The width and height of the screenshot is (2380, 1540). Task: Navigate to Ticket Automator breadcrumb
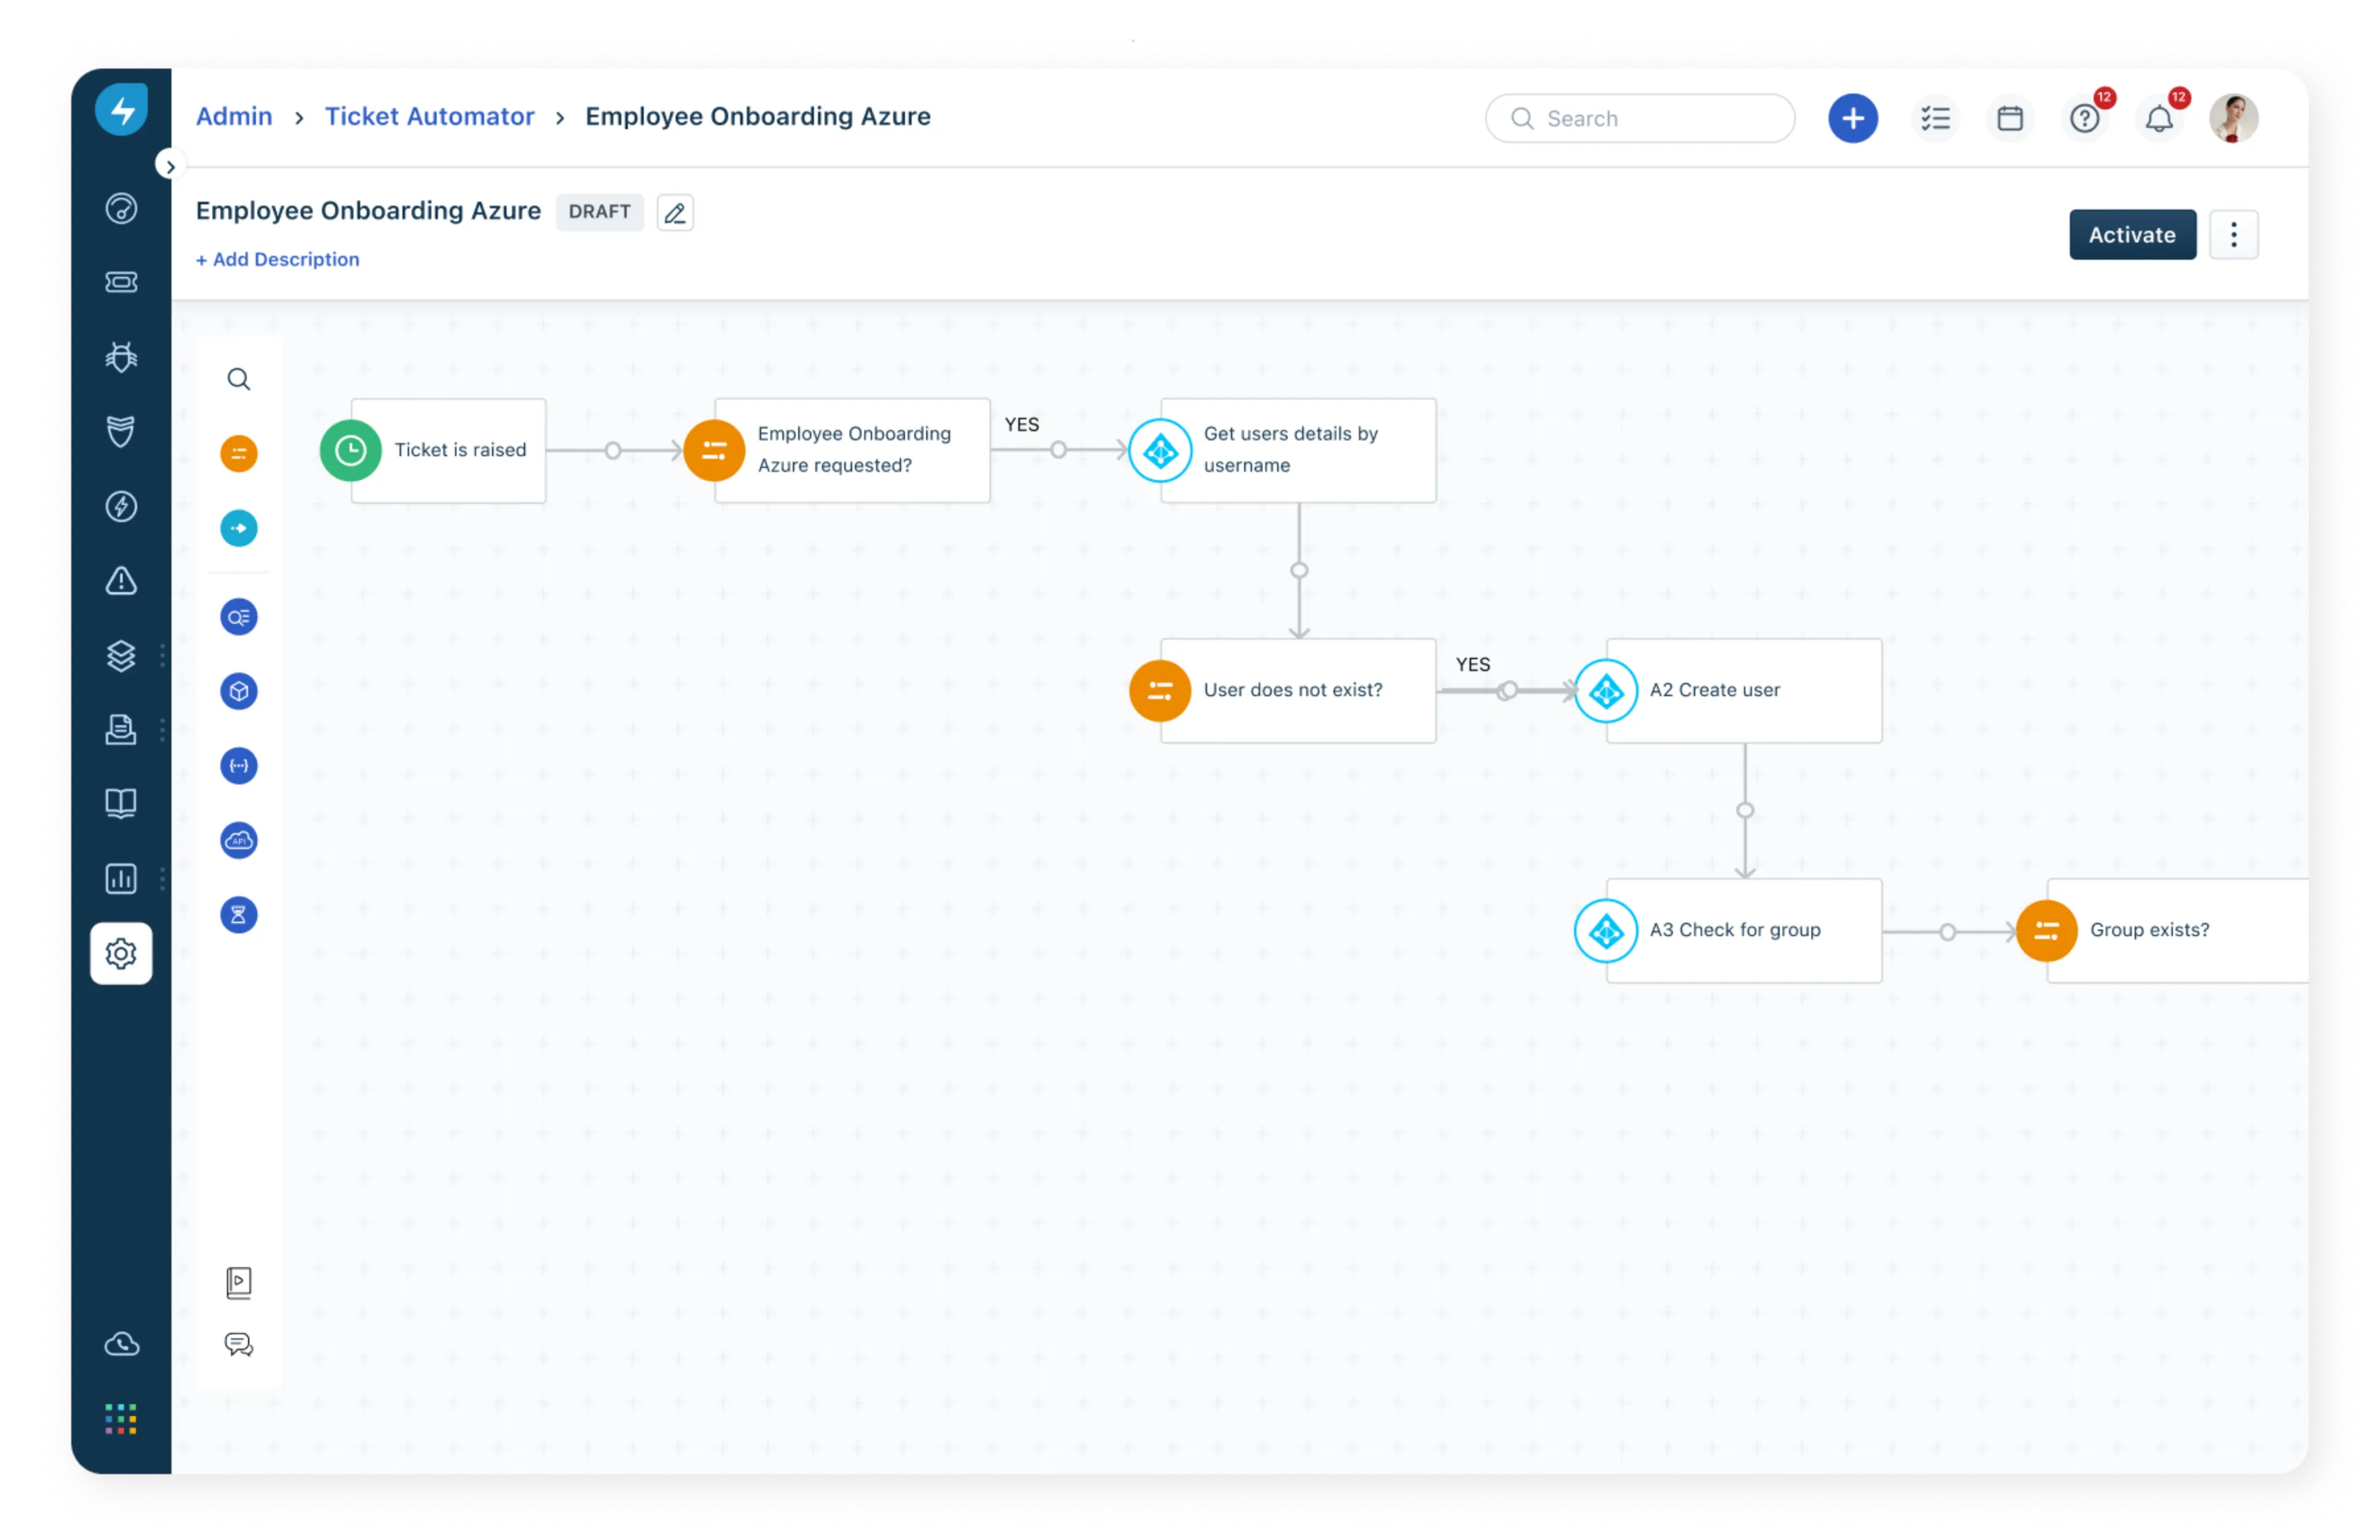(x=429, y=117)
